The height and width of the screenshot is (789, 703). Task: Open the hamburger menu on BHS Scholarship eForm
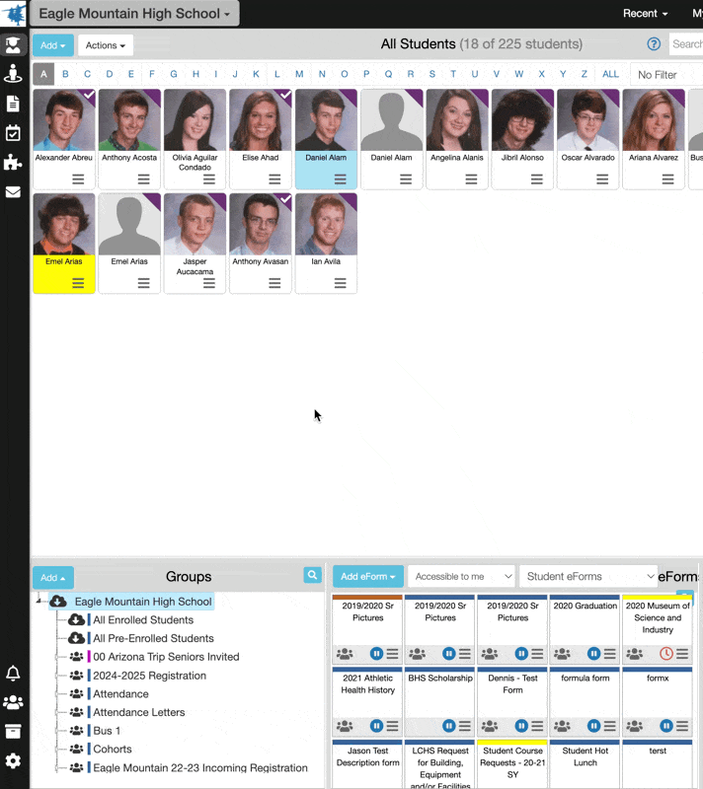(x=465, y=726)
